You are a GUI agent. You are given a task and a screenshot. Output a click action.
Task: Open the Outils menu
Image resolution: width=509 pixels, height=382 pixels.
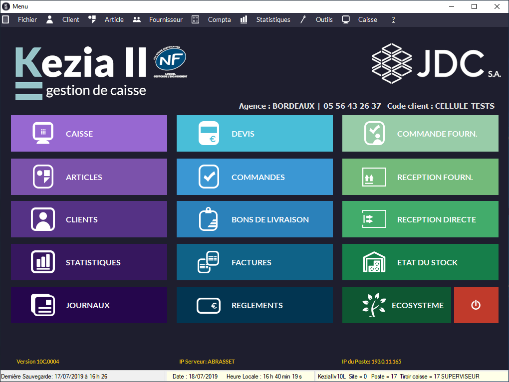pos(324,19)
